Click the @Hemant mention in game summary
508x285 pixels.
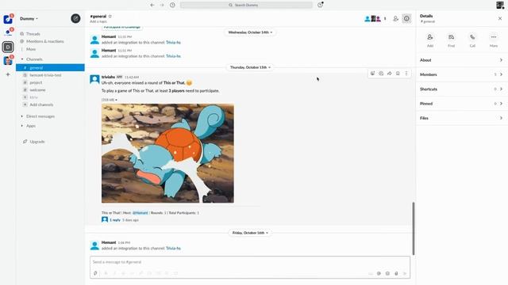(x=140, y=213)
